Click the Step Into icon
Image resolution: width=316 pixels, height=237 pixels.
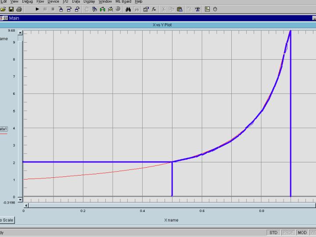pos(61,9)
